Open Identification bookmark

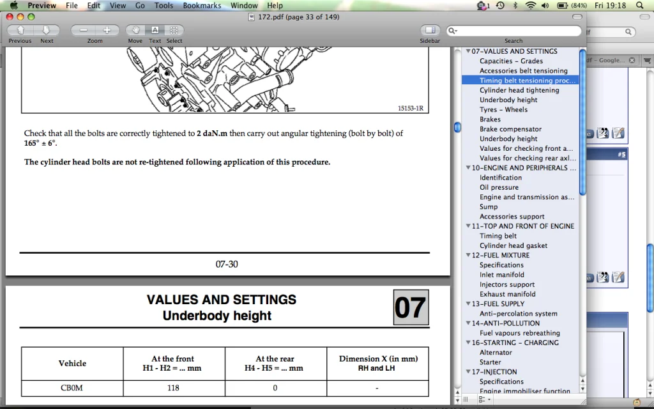coord(501,178)
